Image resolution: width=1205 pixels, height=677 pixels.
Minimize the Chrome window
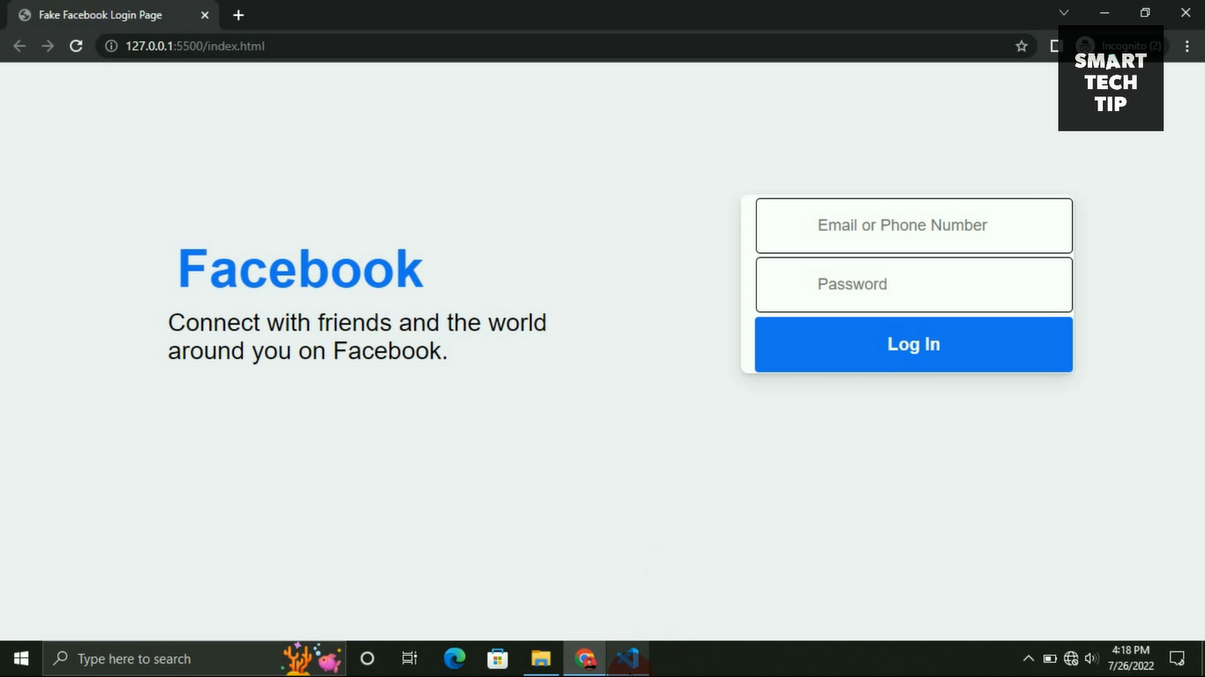pos(1104,13)
